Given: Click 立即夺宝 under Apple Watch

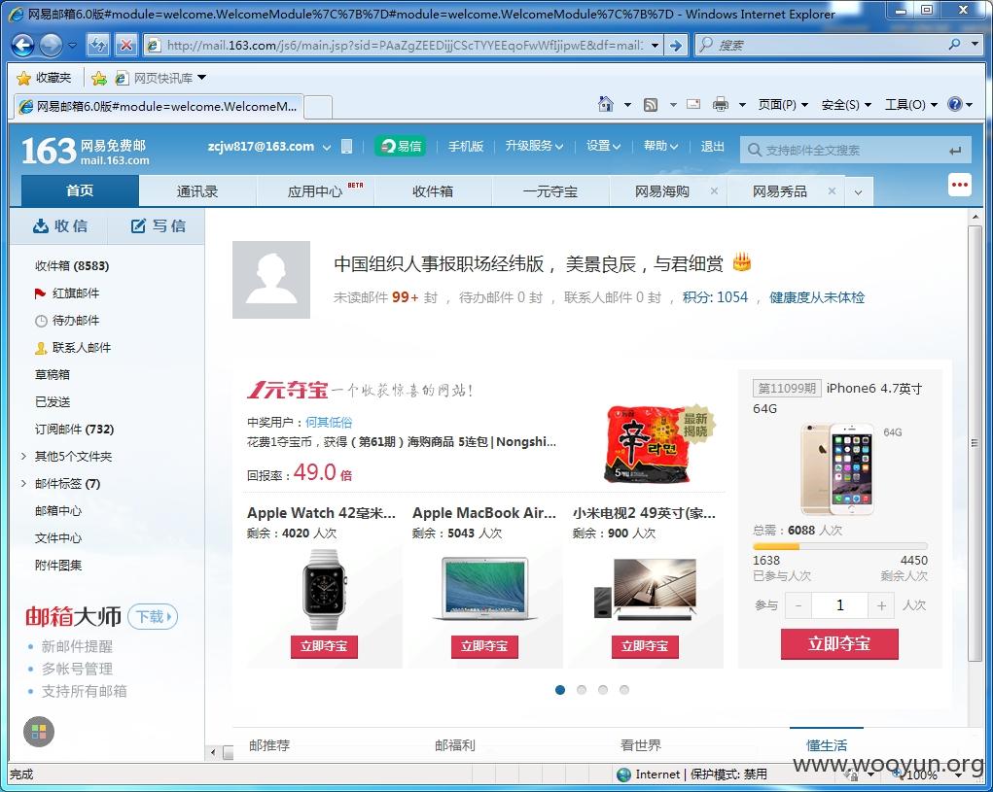Looking at the screenshot, I should pyautogui.click(x=324, y=646).
